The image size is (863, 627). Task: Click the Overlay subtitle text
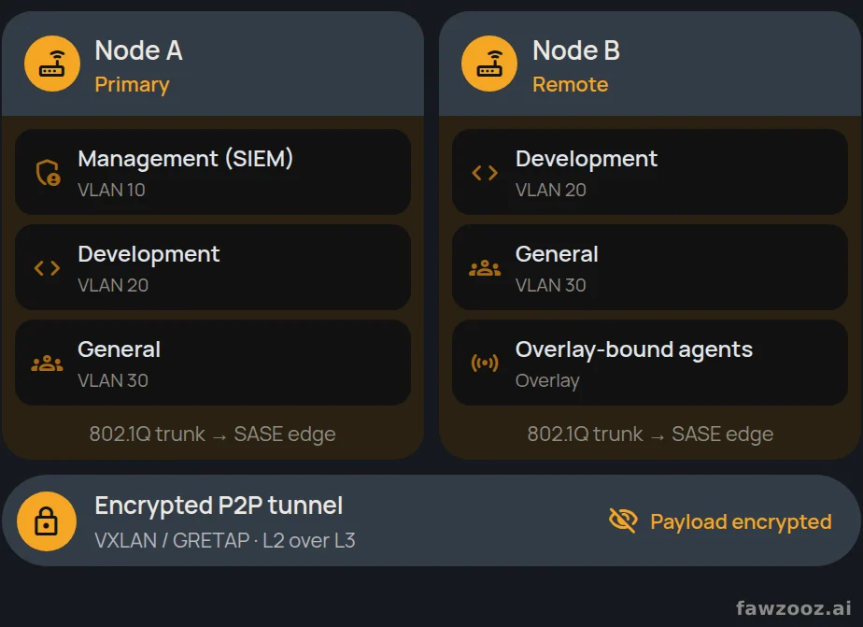[547, 381]
